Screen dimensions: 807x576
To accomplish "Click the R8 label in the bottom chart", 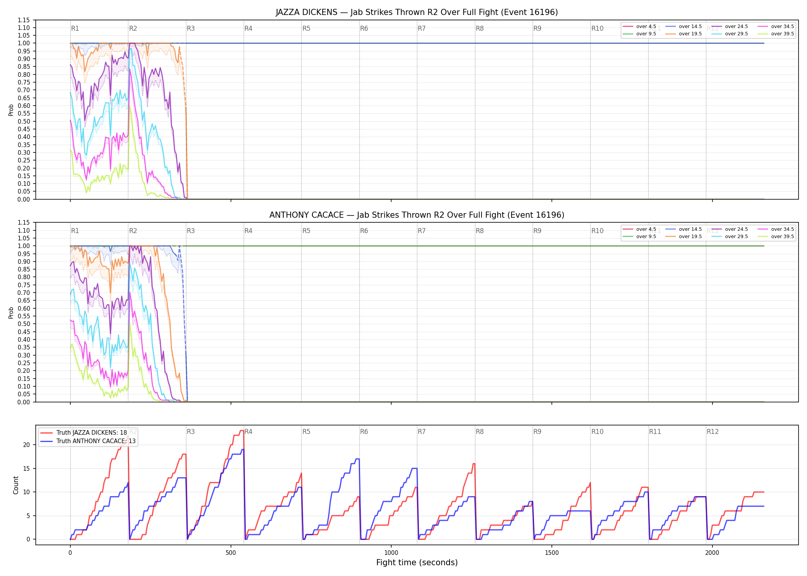I will point(480,432).
